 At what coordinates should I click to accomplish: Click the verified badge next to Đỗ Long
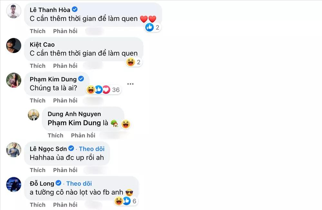coord(58,183)
